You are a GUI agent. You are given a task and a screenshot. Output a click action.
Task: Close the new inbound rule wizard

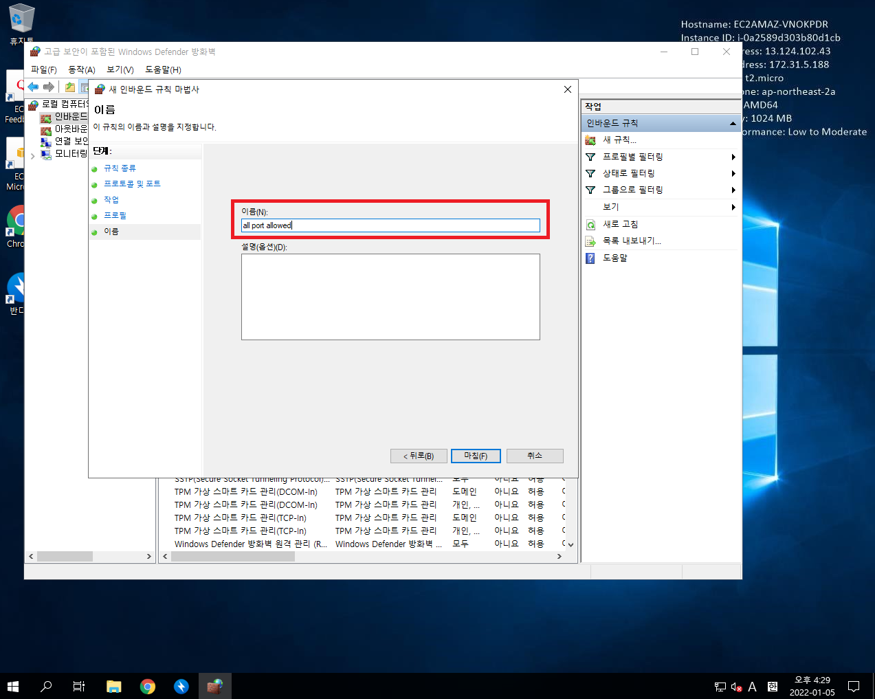pyautogui.click(x=568, y=89)
